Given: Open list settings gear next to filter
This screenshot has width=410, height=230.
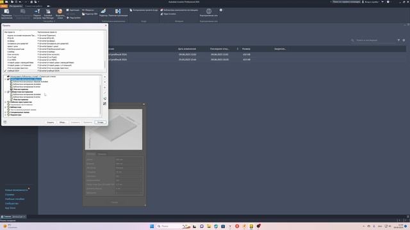Looking at the screenshot, I should [404, 40].
